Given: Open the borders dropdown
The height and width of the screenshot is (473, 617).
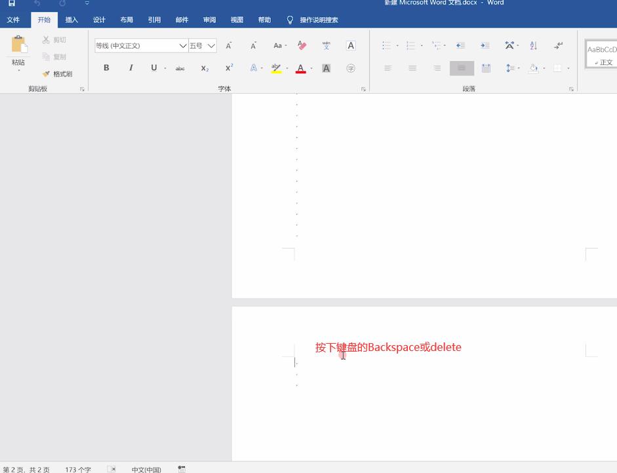Looking at the screenshot, I should [568, 68].
